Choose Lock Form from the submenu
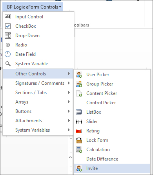Screen dimensions: 153x175 [x=112, y=140]
